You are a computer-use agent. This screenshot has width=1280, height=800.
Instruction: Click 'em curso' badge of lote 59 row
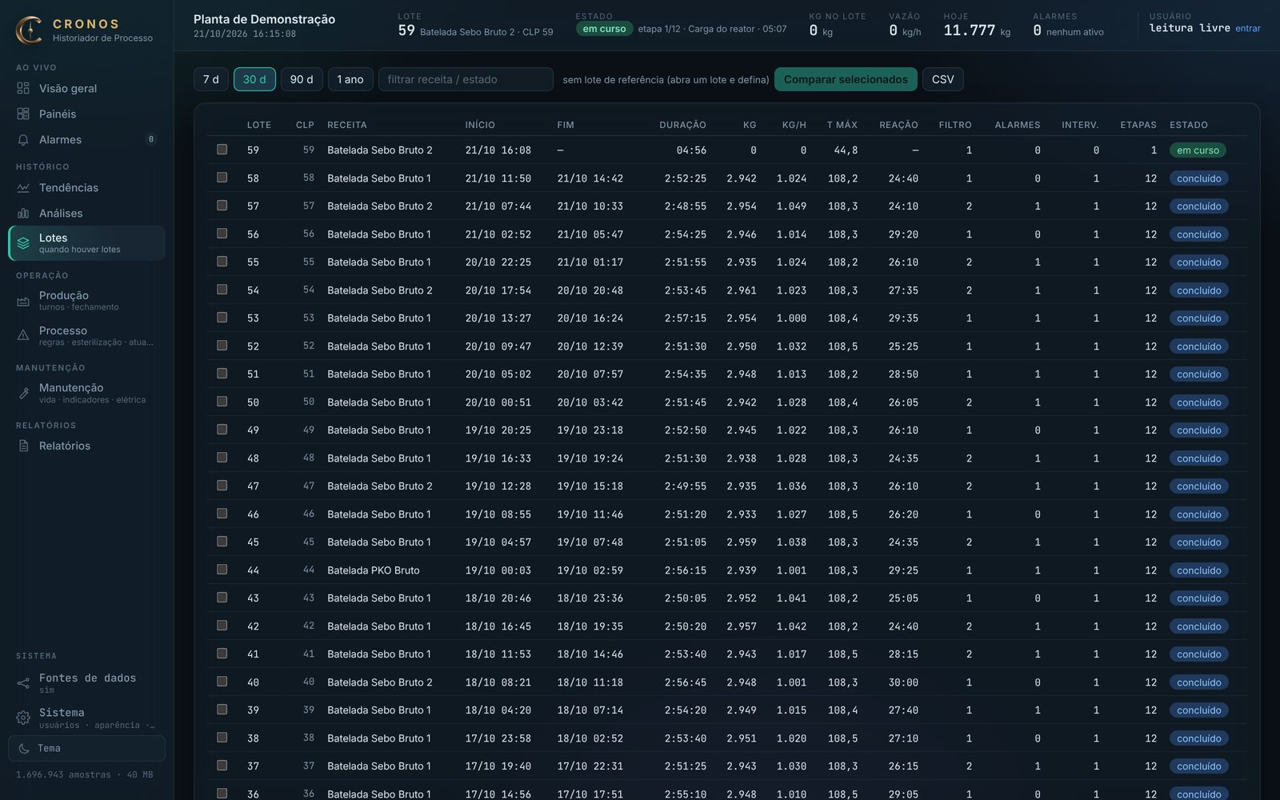click(x=1198, y=150)
